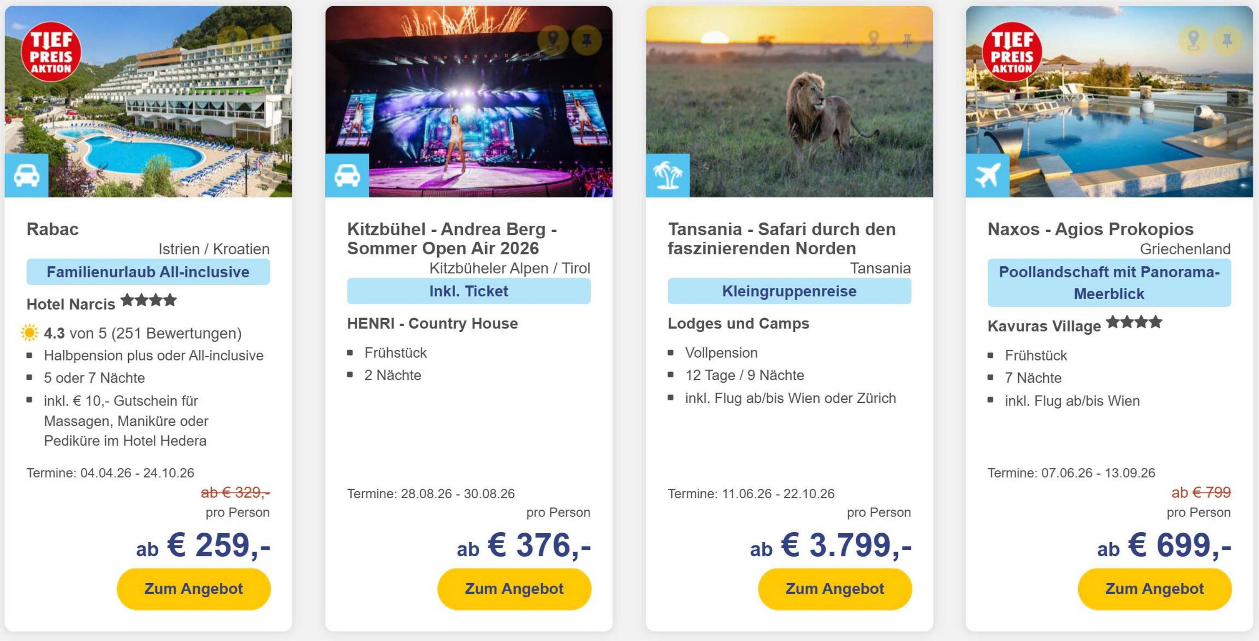The image size is (1259, 641).
Task: Click the Tiefpreis Aktion badge on Rabac card
Action: pyautogui.click(x=51, y=52)
